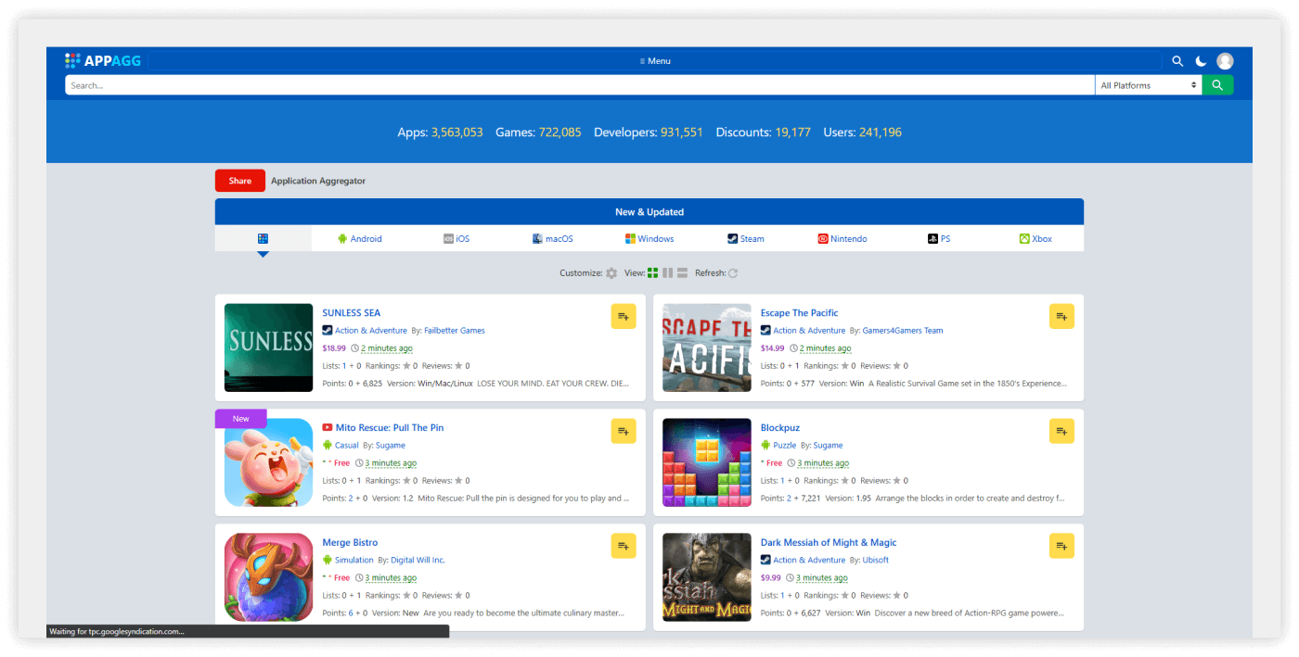Image resolution: width=1299 pixels, height=657 pixels.
Task: Open Sugame developer link on Mito Rescue card
Action: tap(391, 446)
